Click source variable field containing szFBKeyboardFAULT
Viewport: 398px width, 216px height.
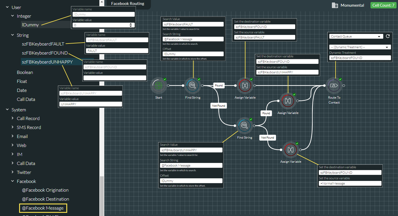tap(264, 37)
